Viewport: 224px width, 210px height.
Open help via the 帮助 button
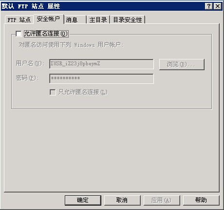tap(201, 200)
